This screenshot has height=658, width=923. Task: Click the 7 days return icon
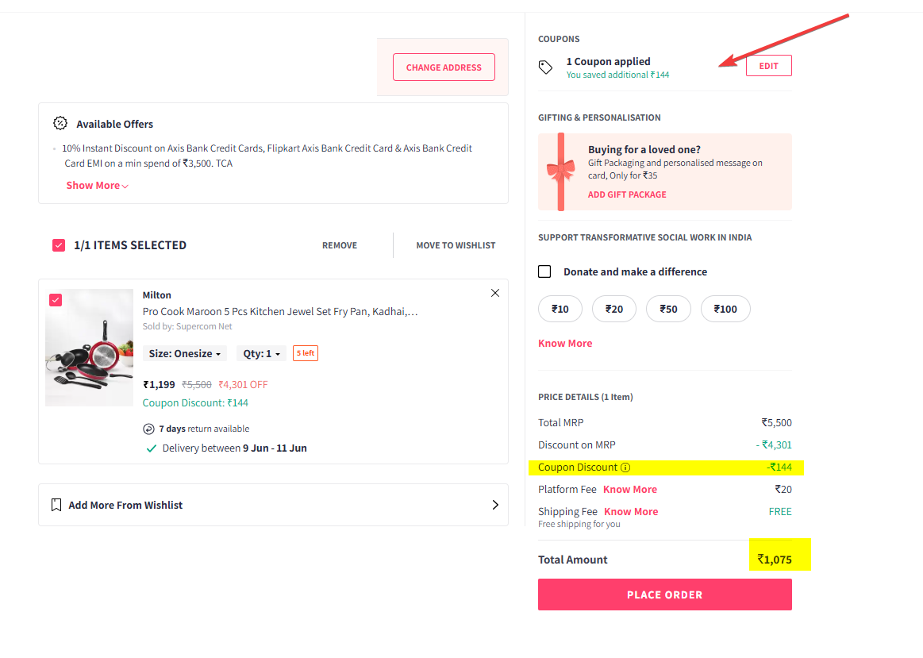point(148,429)
